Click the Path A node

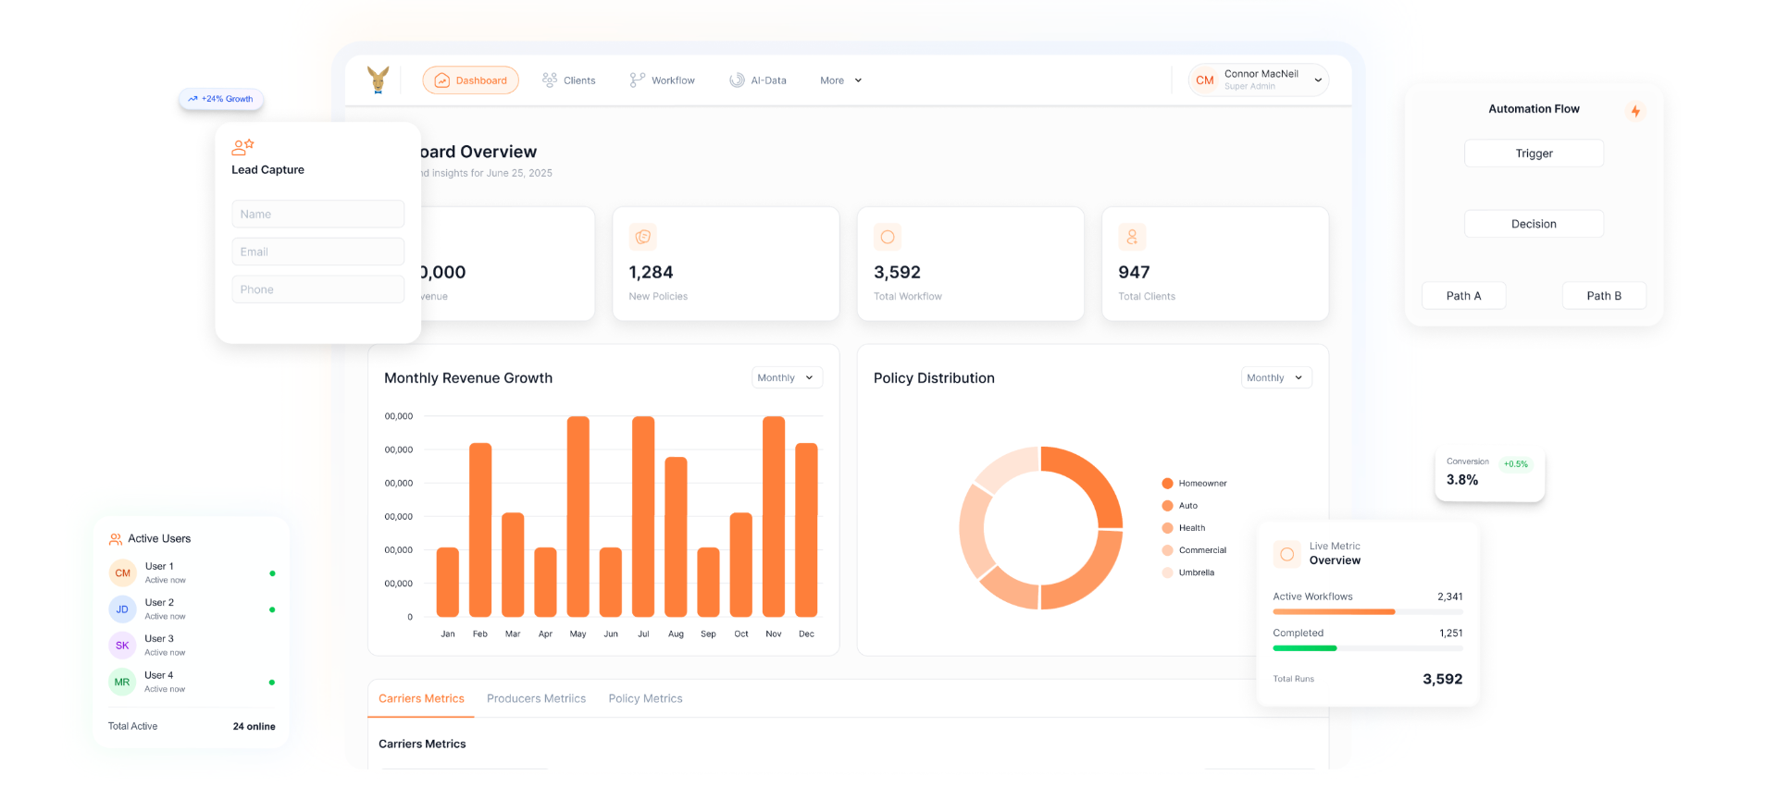tap(1464, 296)
